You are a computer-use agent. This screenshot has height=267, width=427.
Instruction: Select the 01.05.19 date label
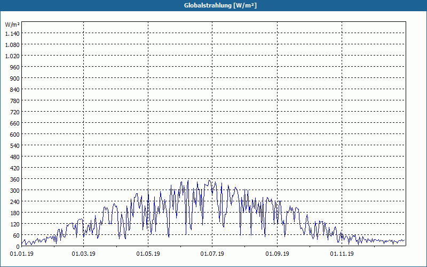coord(148,254)
